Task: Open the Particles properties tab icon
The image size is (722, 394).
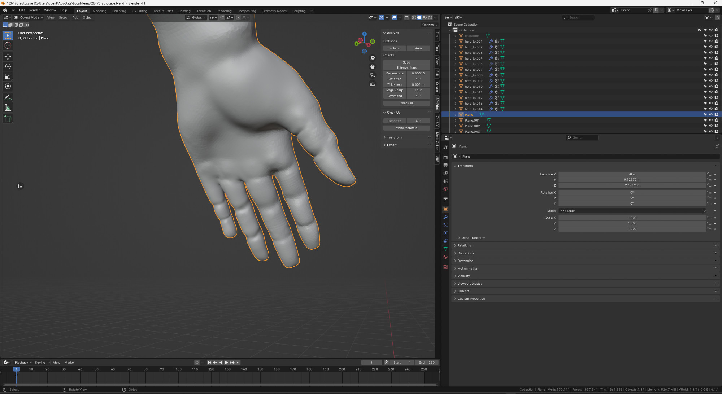Action: [445, 225]
